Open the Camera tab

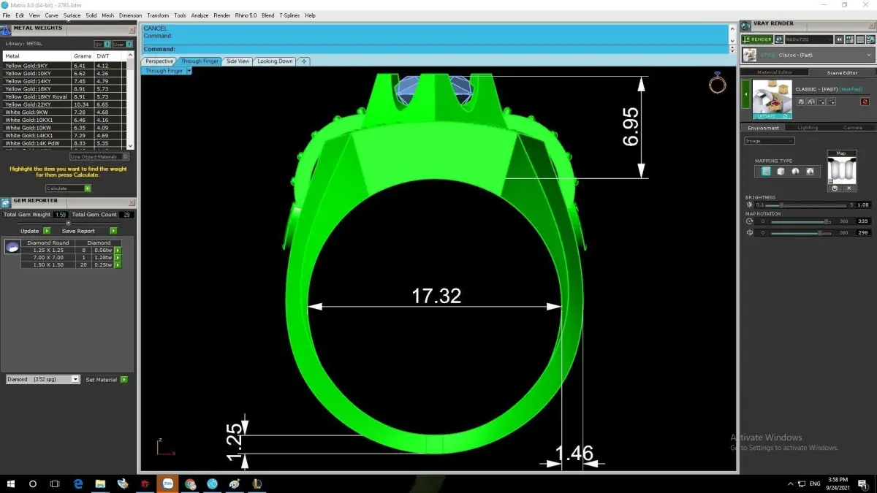click(852, 127)
